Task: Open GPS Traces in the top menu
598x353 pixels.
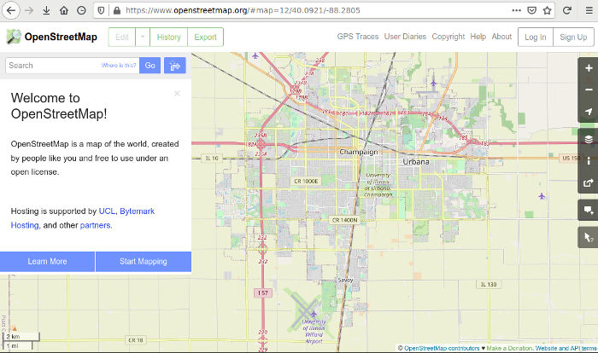Action: (x=358, y=37)
